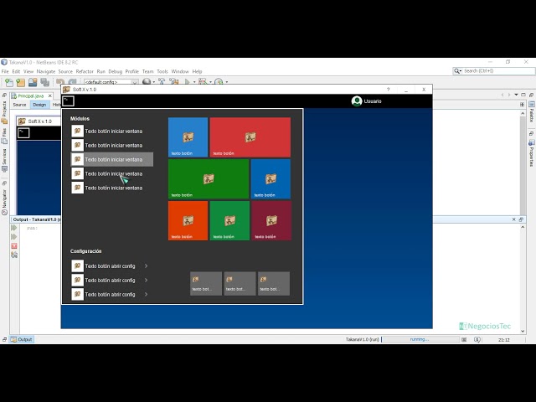This screenshot has width=536, height=402.
Task: Click the Soft X help question mark
Action: coord(388,90)
